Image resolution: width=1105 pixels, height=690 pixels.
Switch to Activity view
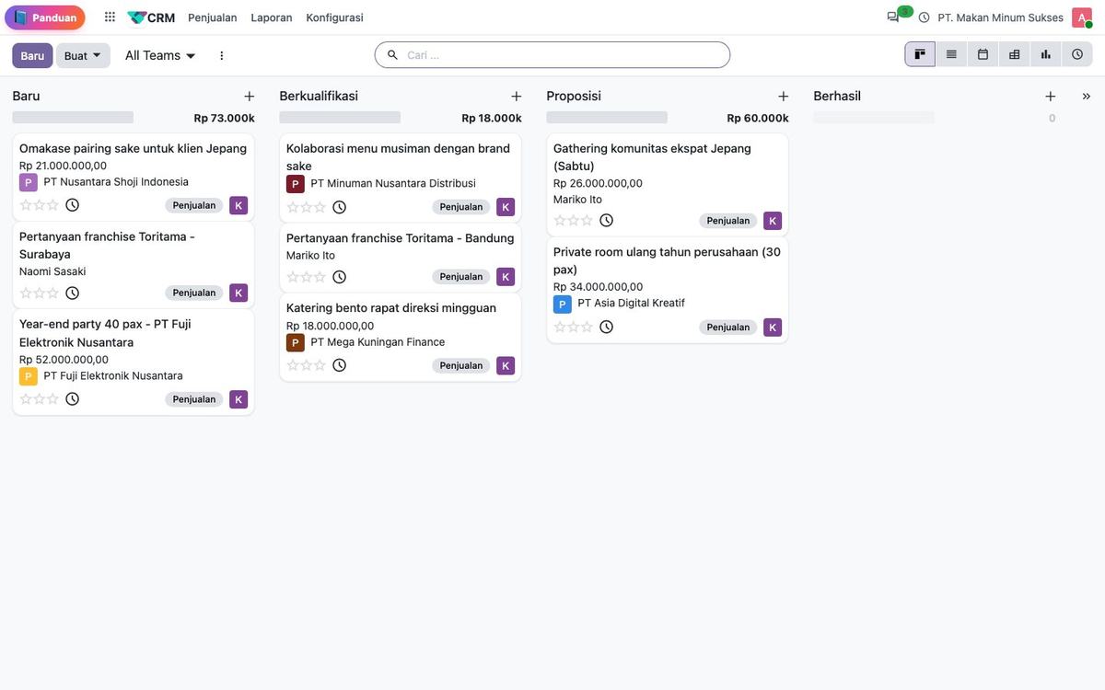1077,54
